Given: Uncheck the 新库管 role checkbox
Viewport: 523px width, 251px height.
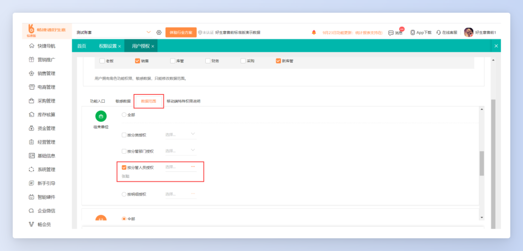Looking at the screenshot, I should [278, 61].
